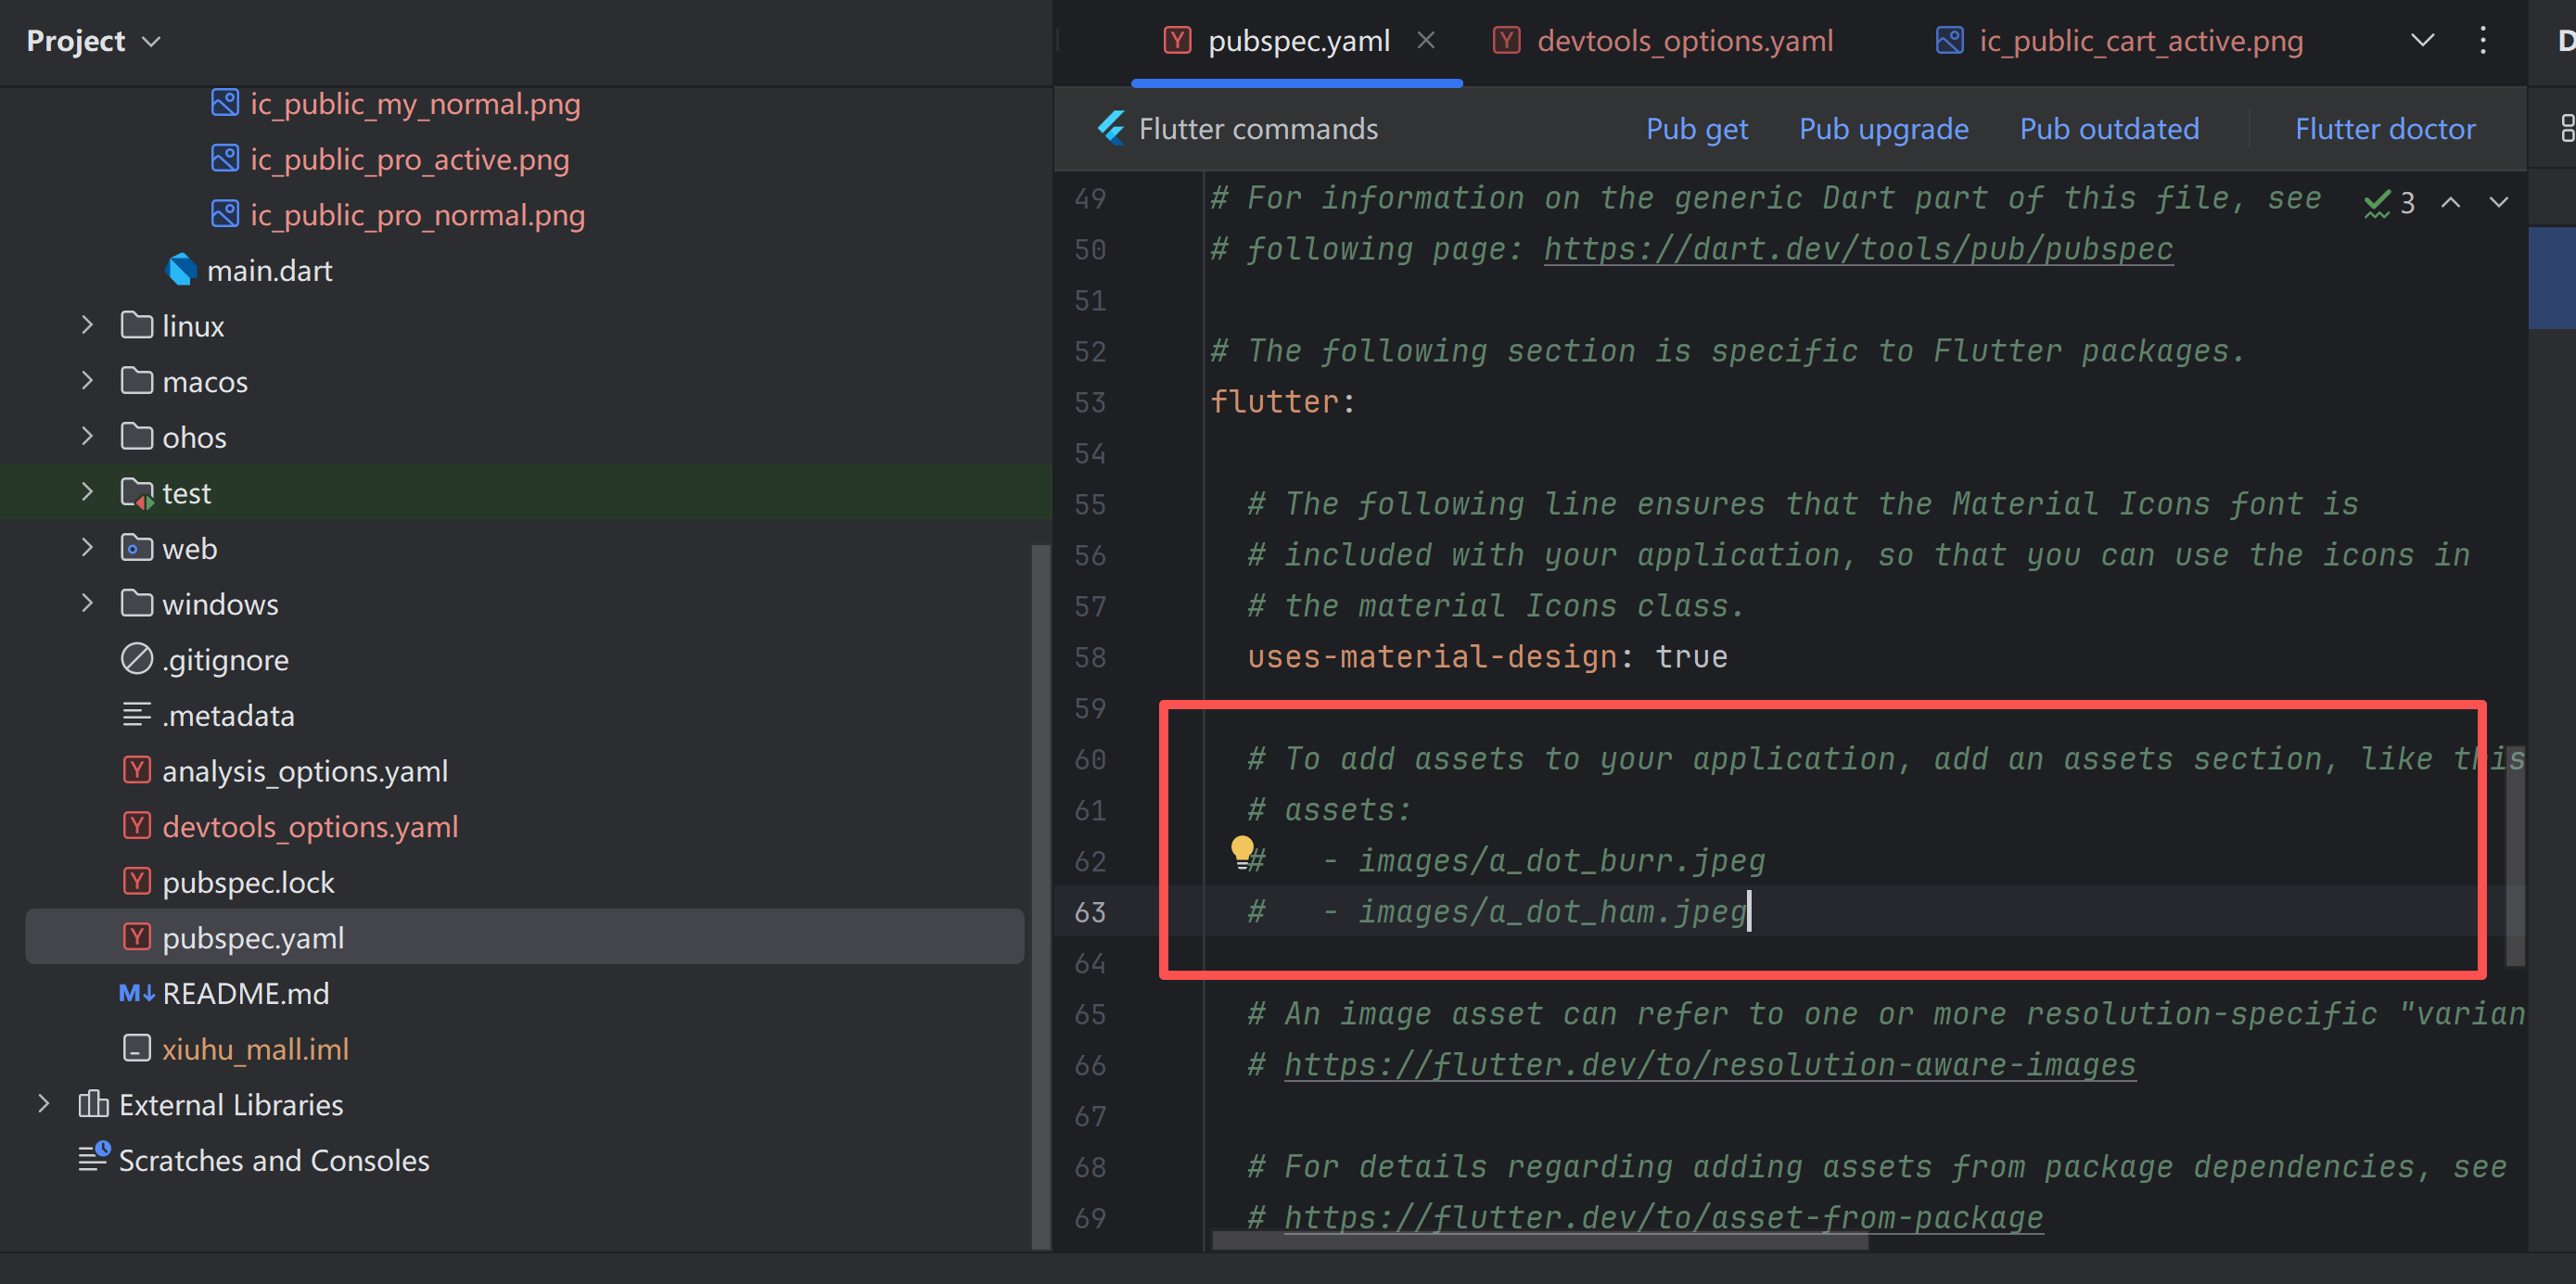Show hidden editor tabs list chevron

pos(2422,40)
